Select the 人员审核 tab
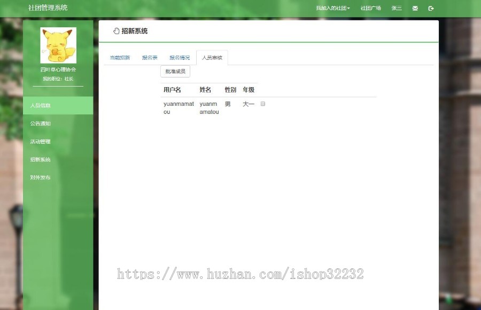Image resolution: width=481 pixels, height=310 pixels. point(211,57)
